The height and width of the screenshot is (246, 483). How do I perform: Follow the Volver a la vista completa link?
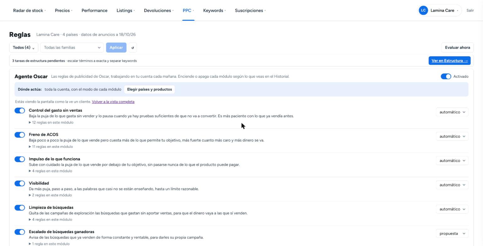113,102
